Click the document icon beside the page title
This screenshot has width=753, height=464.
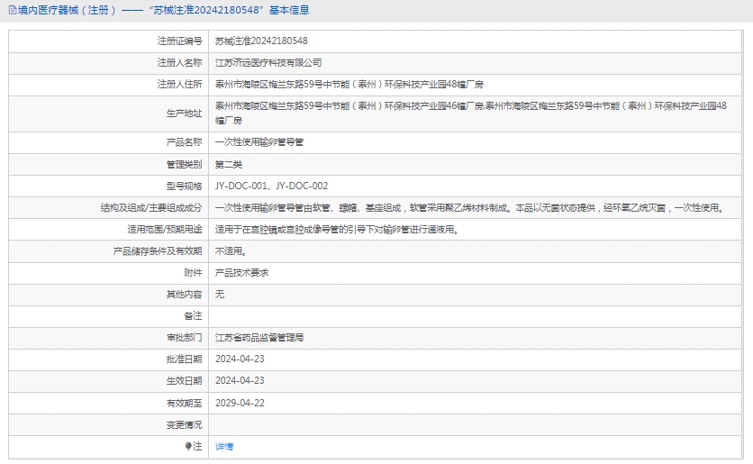coord(10,10)
